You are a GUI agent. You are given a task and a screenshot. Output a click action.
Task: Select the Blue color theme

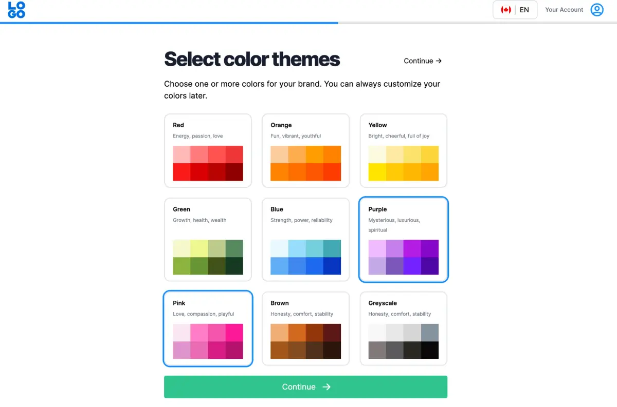click(x=305, y=239)
